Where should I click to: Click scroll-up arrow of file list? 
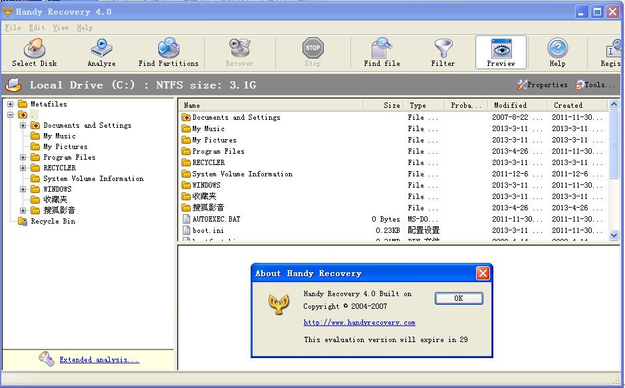tap(614, 104)
